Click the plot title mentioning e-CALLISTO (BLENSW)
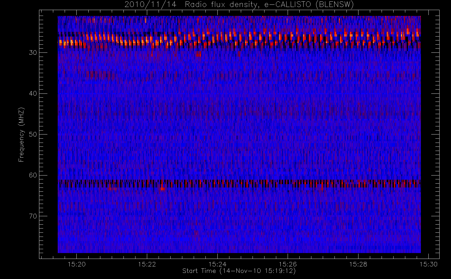This screenshot has height=279, width=451. pyautogui.click(x=239, y=5)
